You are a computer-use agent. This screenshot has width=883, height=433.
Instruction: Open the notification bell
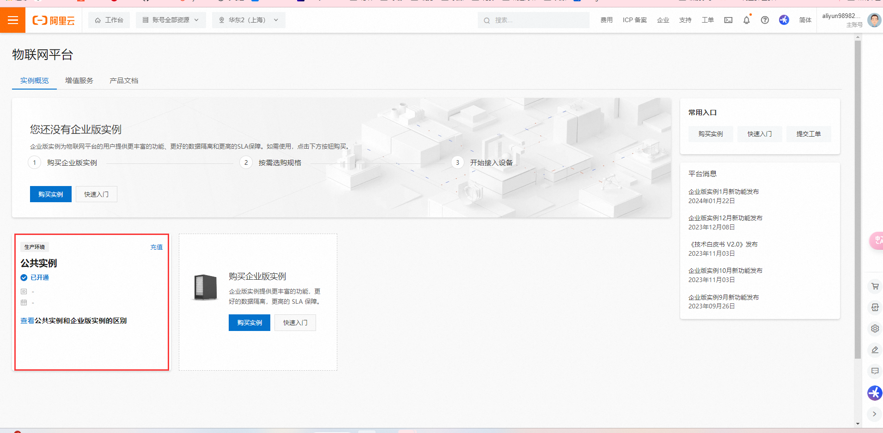(746, 20)
